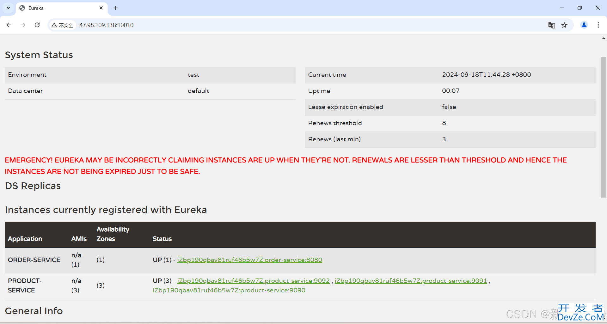Reload the Eureka page
The width and height of the screenshot is (607, 324).
point(37,25)
